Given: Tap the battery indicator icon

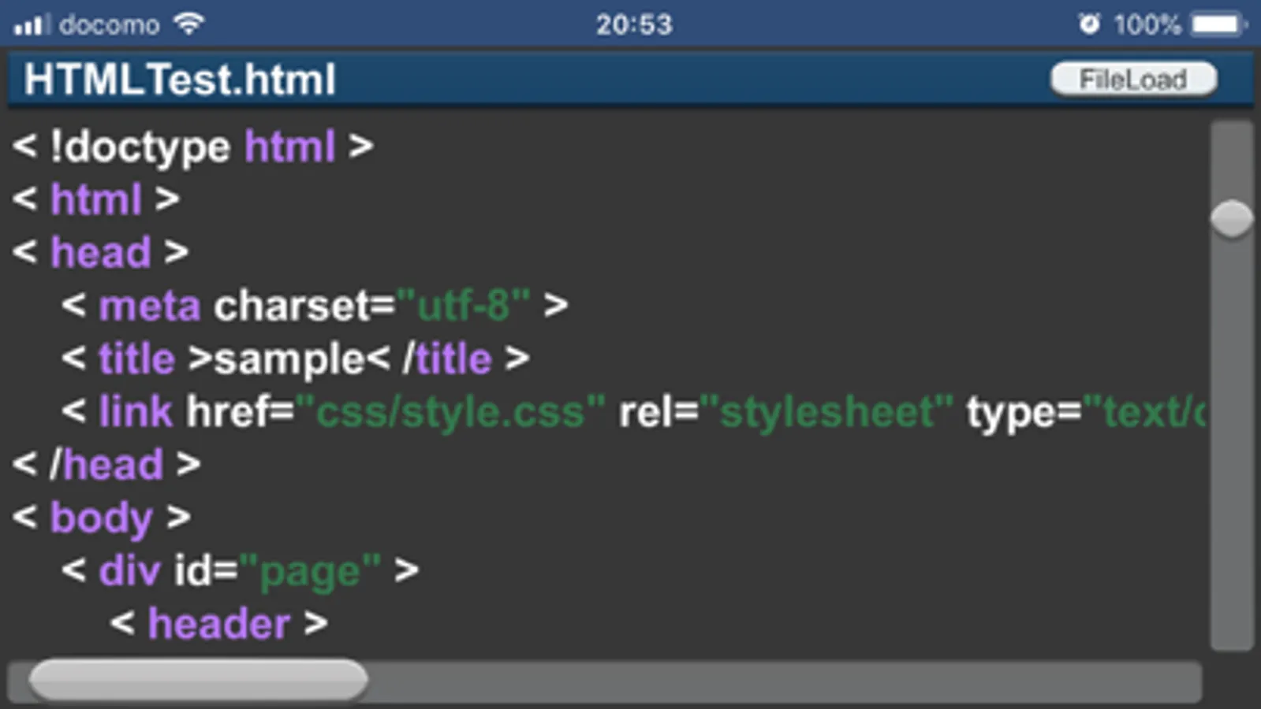Looking at the screenshot, I should coord(1218,24).
